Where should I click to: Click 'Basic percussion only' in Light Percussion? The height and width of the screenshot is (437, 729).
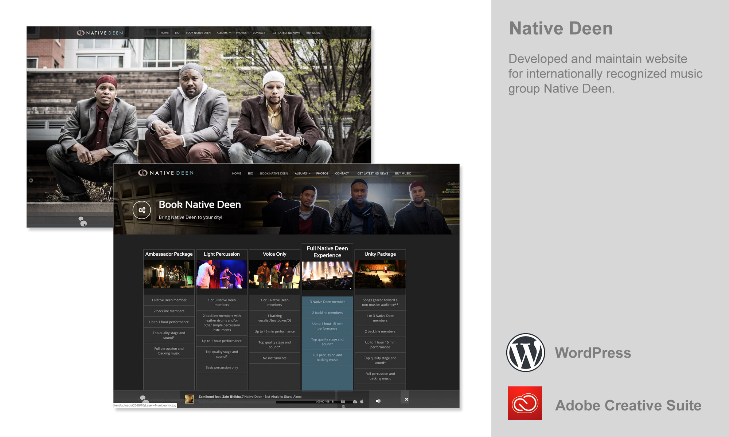(222, 367)
